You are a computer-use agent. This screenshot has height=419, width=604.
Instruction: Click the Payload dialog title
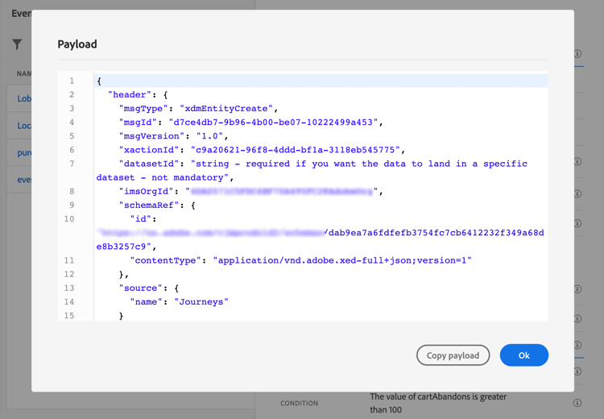click(77, 44)
